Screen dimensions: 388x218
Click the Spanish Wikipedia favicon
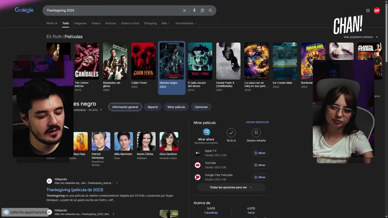[x=49, y=181]
